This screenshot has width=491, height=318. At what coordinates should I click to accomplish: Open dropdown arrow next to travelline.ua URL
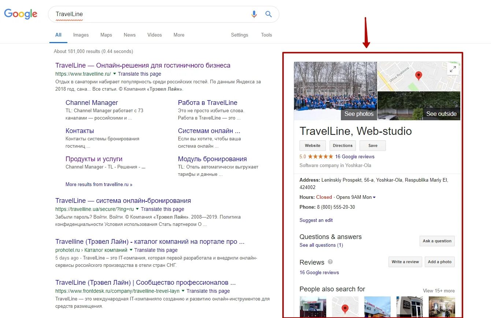click(137, 209)
